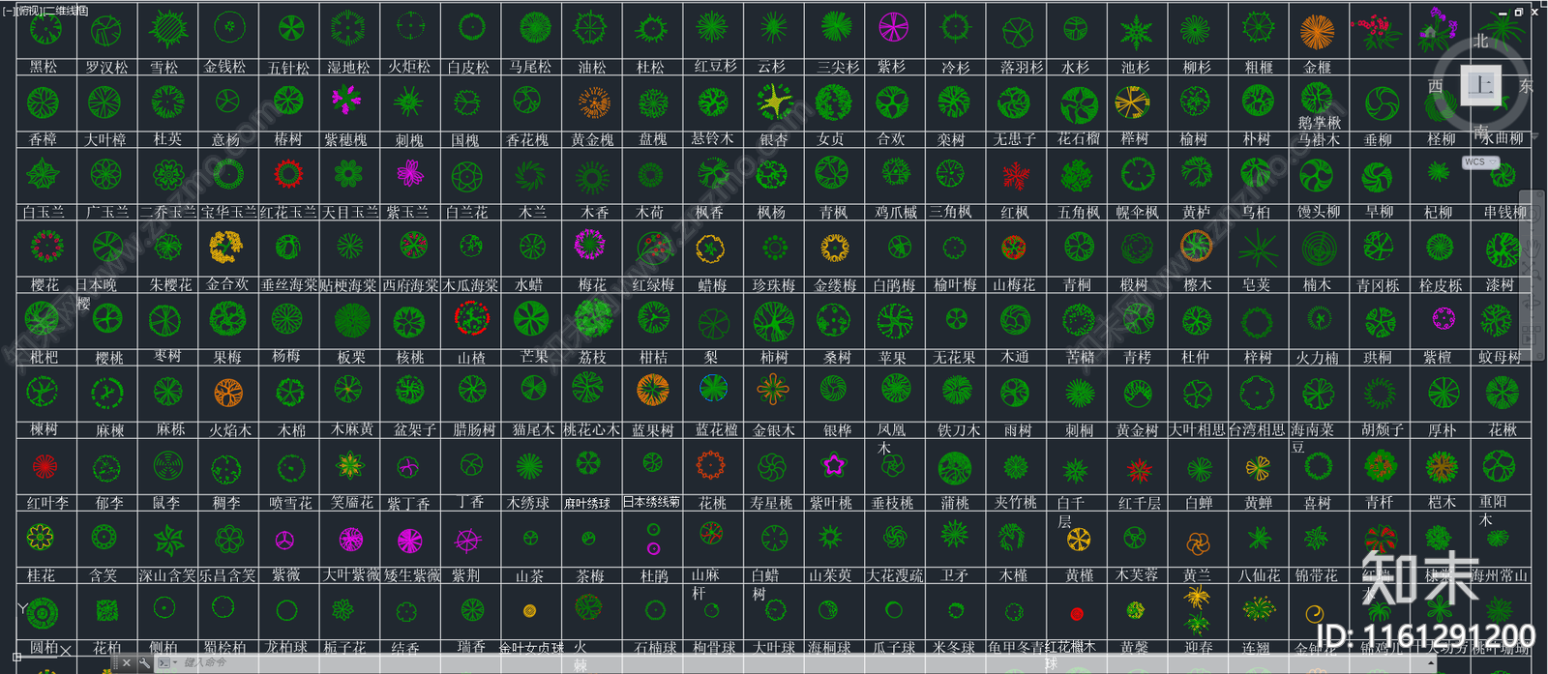Select the red dotted 花桃 ring symbol

pos(711,465)
